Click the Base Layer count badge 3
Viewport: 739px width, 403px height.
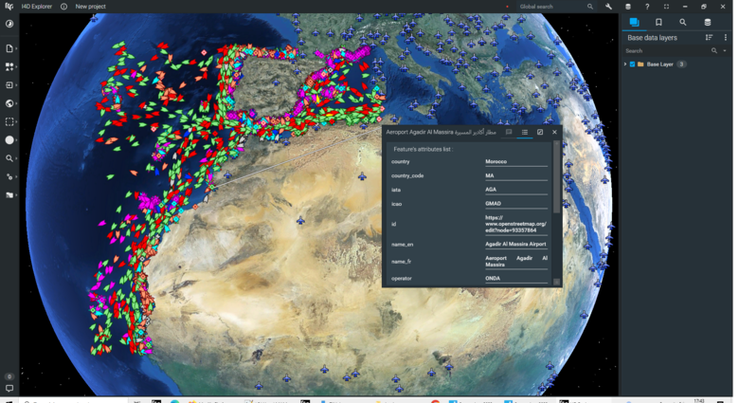[681, 64]
